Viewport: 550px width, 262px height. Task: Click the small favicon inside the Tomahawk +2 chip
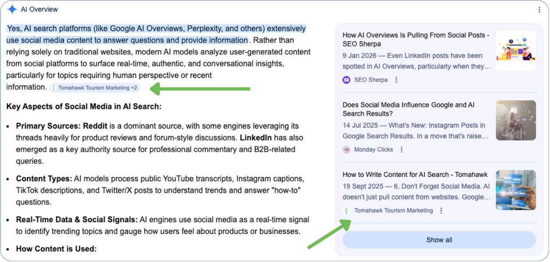click(x=54, y=88)
